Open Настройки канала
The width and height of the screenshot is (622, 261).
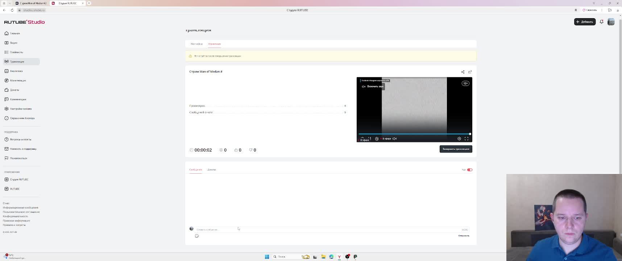(21, 109)
